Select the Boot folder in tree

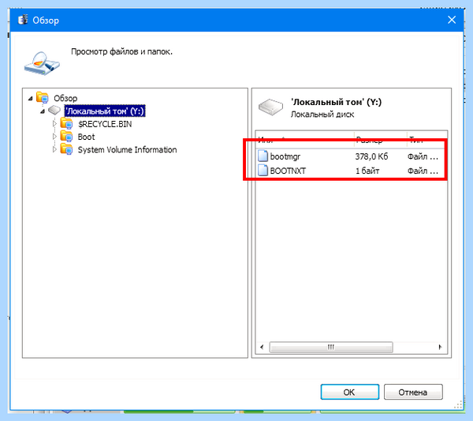(x=86, y=137)
